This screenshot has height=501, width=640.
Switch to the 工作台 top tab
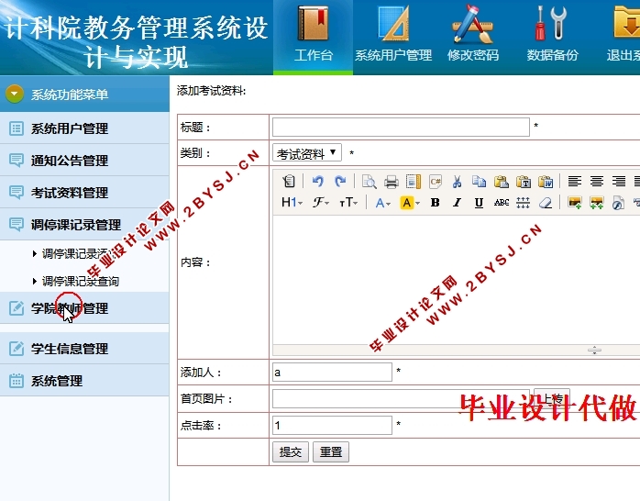313,37
